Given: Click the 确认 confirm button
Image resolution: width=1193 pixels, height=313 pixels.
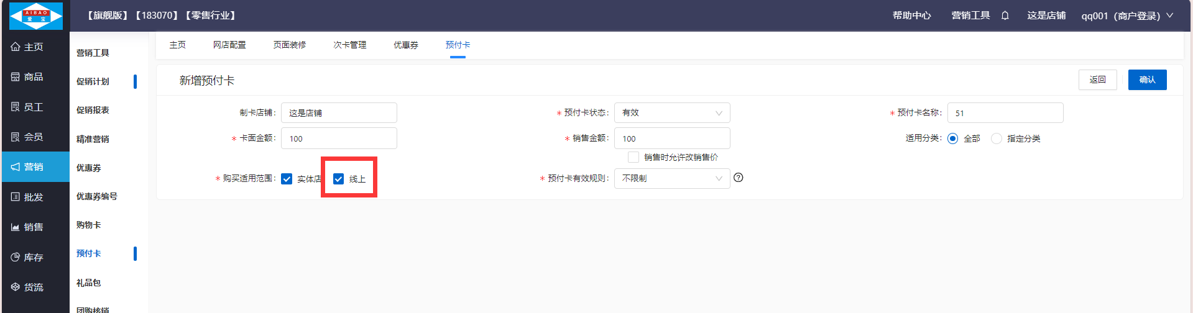Looking at the screenshot, I should pyautogui.click(x=1147, y=79).
